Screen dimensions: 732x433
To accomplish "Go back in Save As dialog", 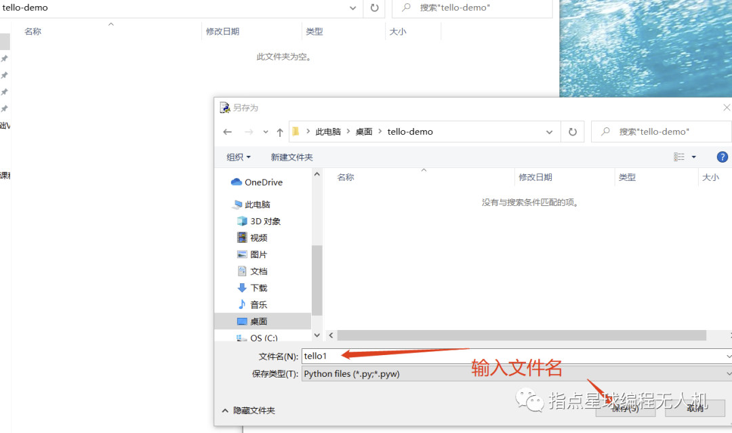I will pos(227,132).
